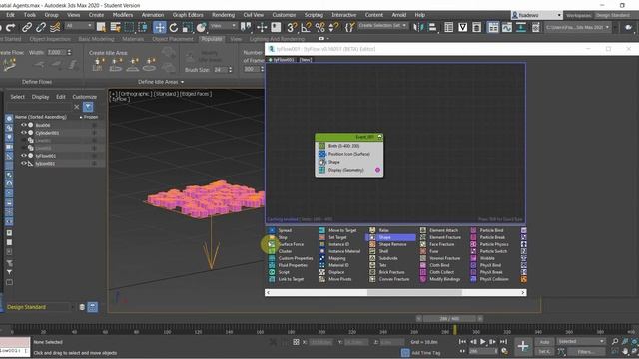Open Scene Explorer Display menu
The height and width of the screenshot is (359, 639).
point(40,97)
